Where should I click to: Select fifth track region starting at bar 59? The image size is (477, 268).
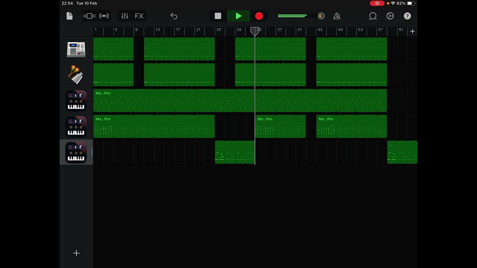[402, 152]
